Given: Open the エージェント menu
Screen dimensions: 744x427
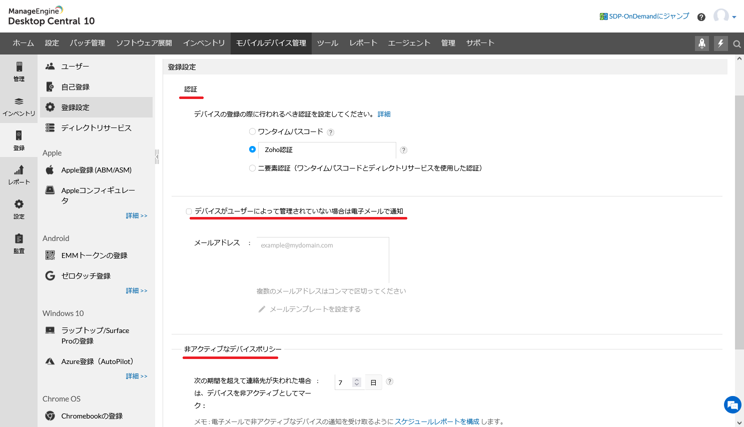Looking at the screenshot, I should 409,43.
